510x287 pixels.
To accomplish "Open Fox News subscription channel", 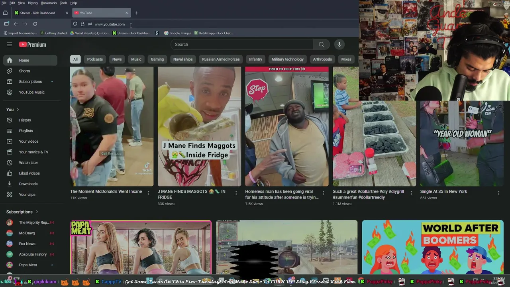I will tap(30, 244).
